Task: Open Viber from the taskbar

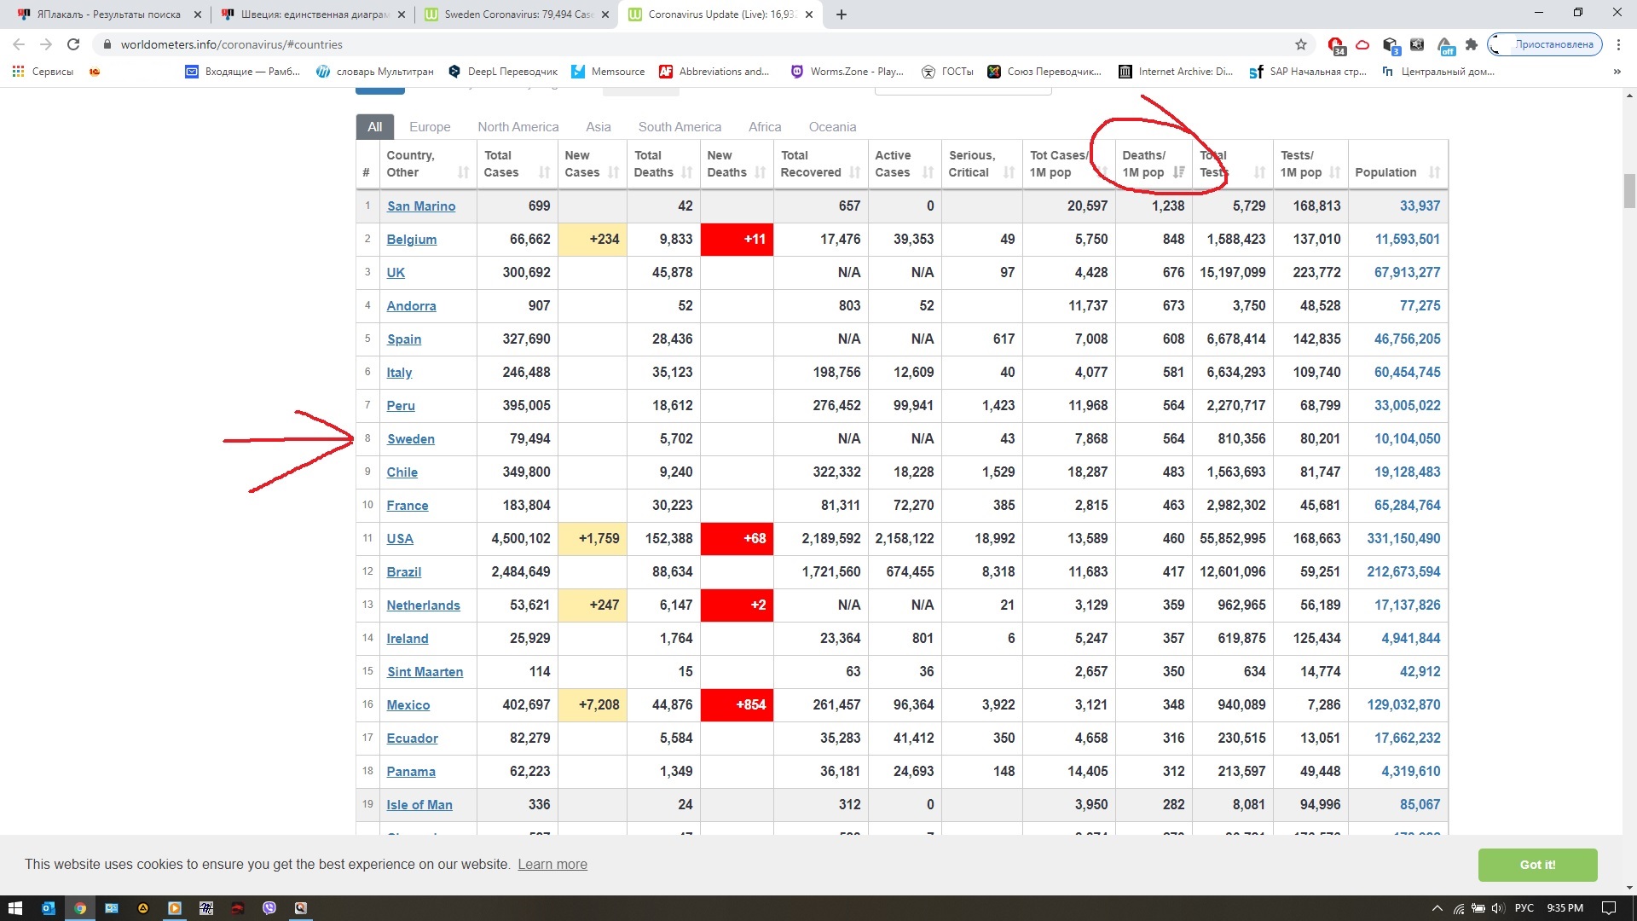Action: [269, 908]
